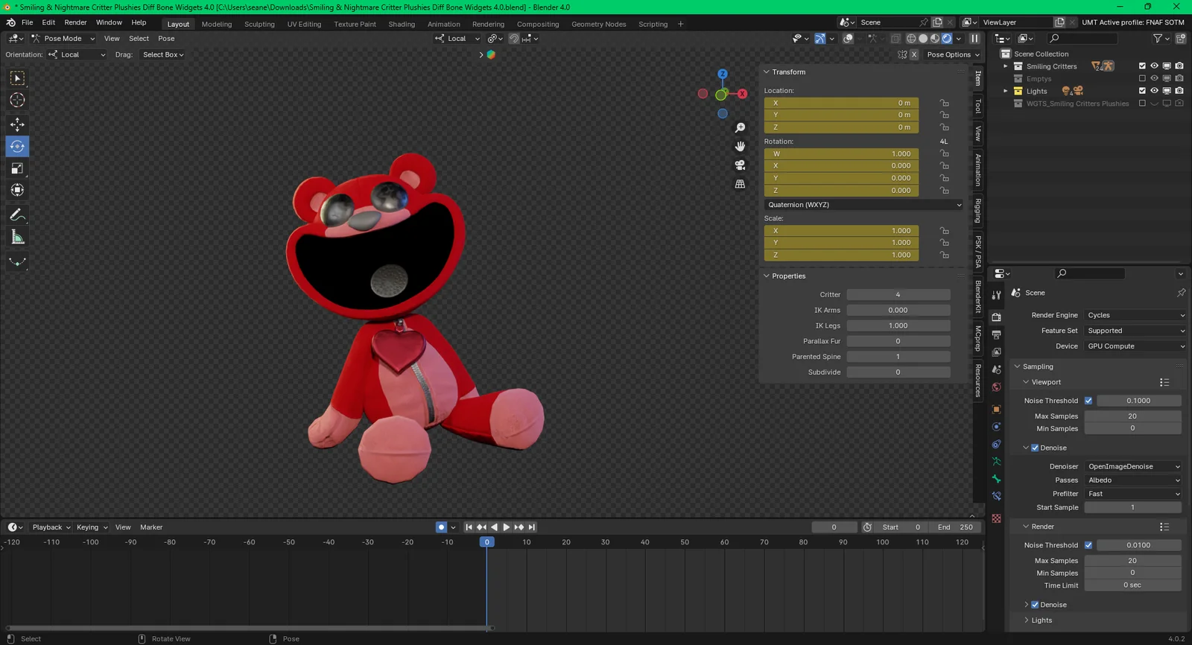Select the Cursor tool in the toolbar
Screen dimensions: 1192x645
tap(17, 100)
